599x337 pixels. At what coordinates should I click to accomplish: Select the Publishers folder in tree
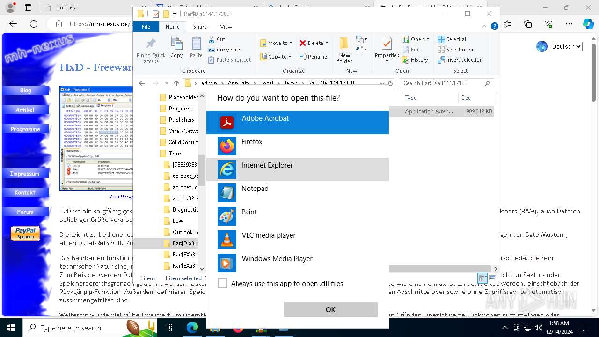pyautogui.click(x=177, y=120)
